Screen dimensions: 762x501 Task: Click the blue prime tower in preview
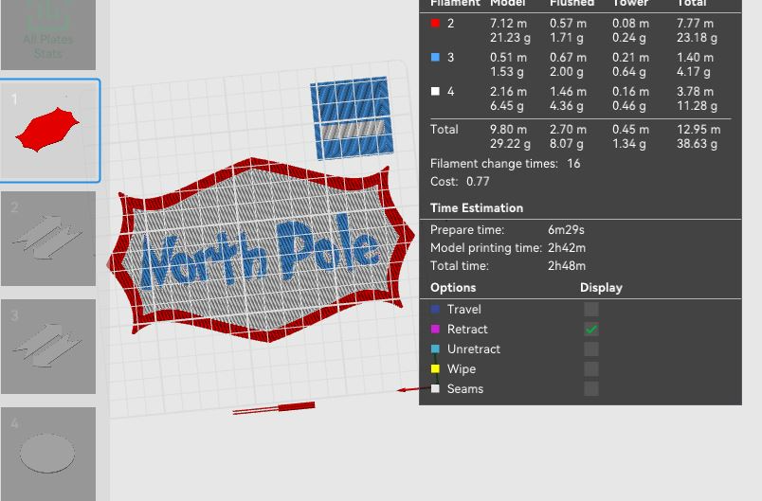[x=352, y=117]
